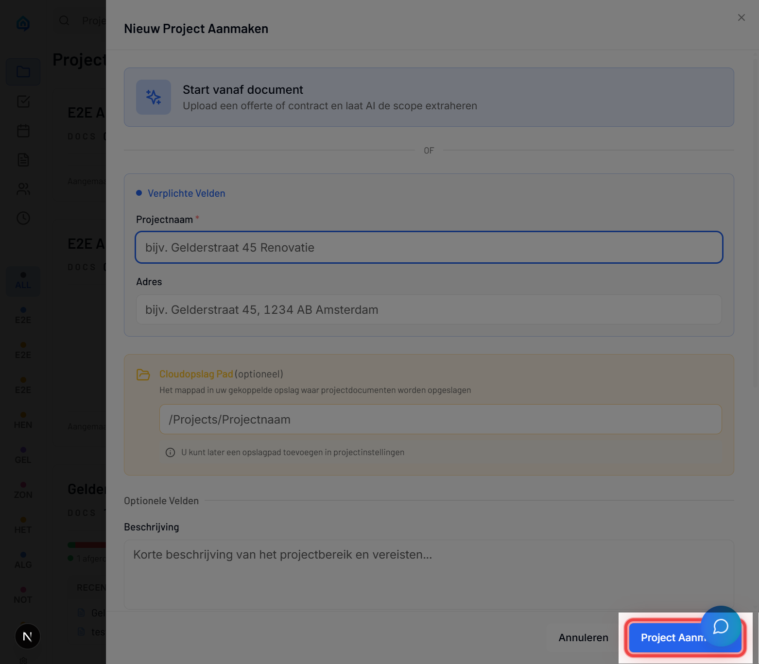Viewport: 759px width, 664px height.
Task: Open the chat support bubble
Action: click(x=721, y=626)
